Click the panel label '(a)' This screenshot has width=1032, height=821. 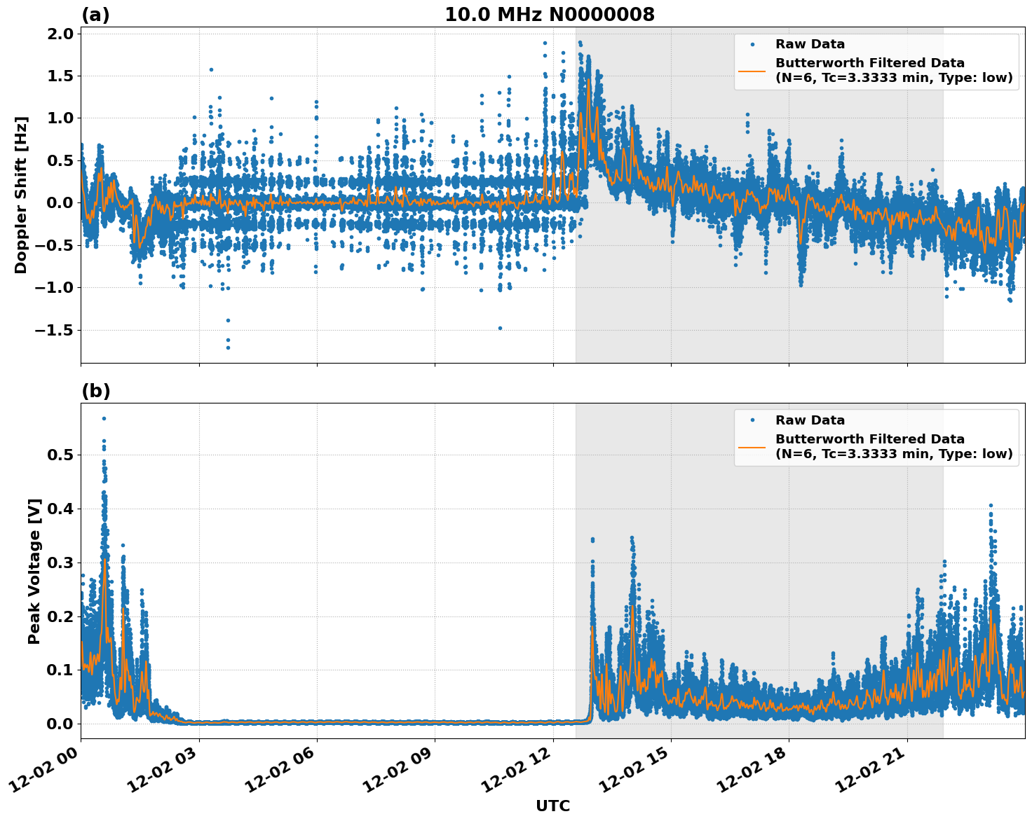pyautogui.click(x=96, y=15)
